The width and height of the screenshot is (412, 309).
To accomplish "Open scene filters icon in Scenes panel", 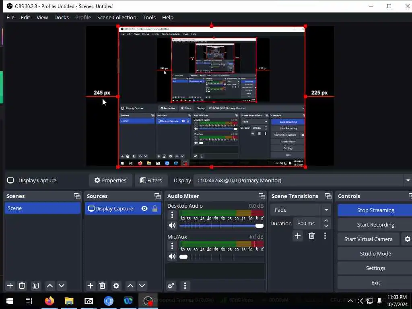I will click(x=36, y=286).
